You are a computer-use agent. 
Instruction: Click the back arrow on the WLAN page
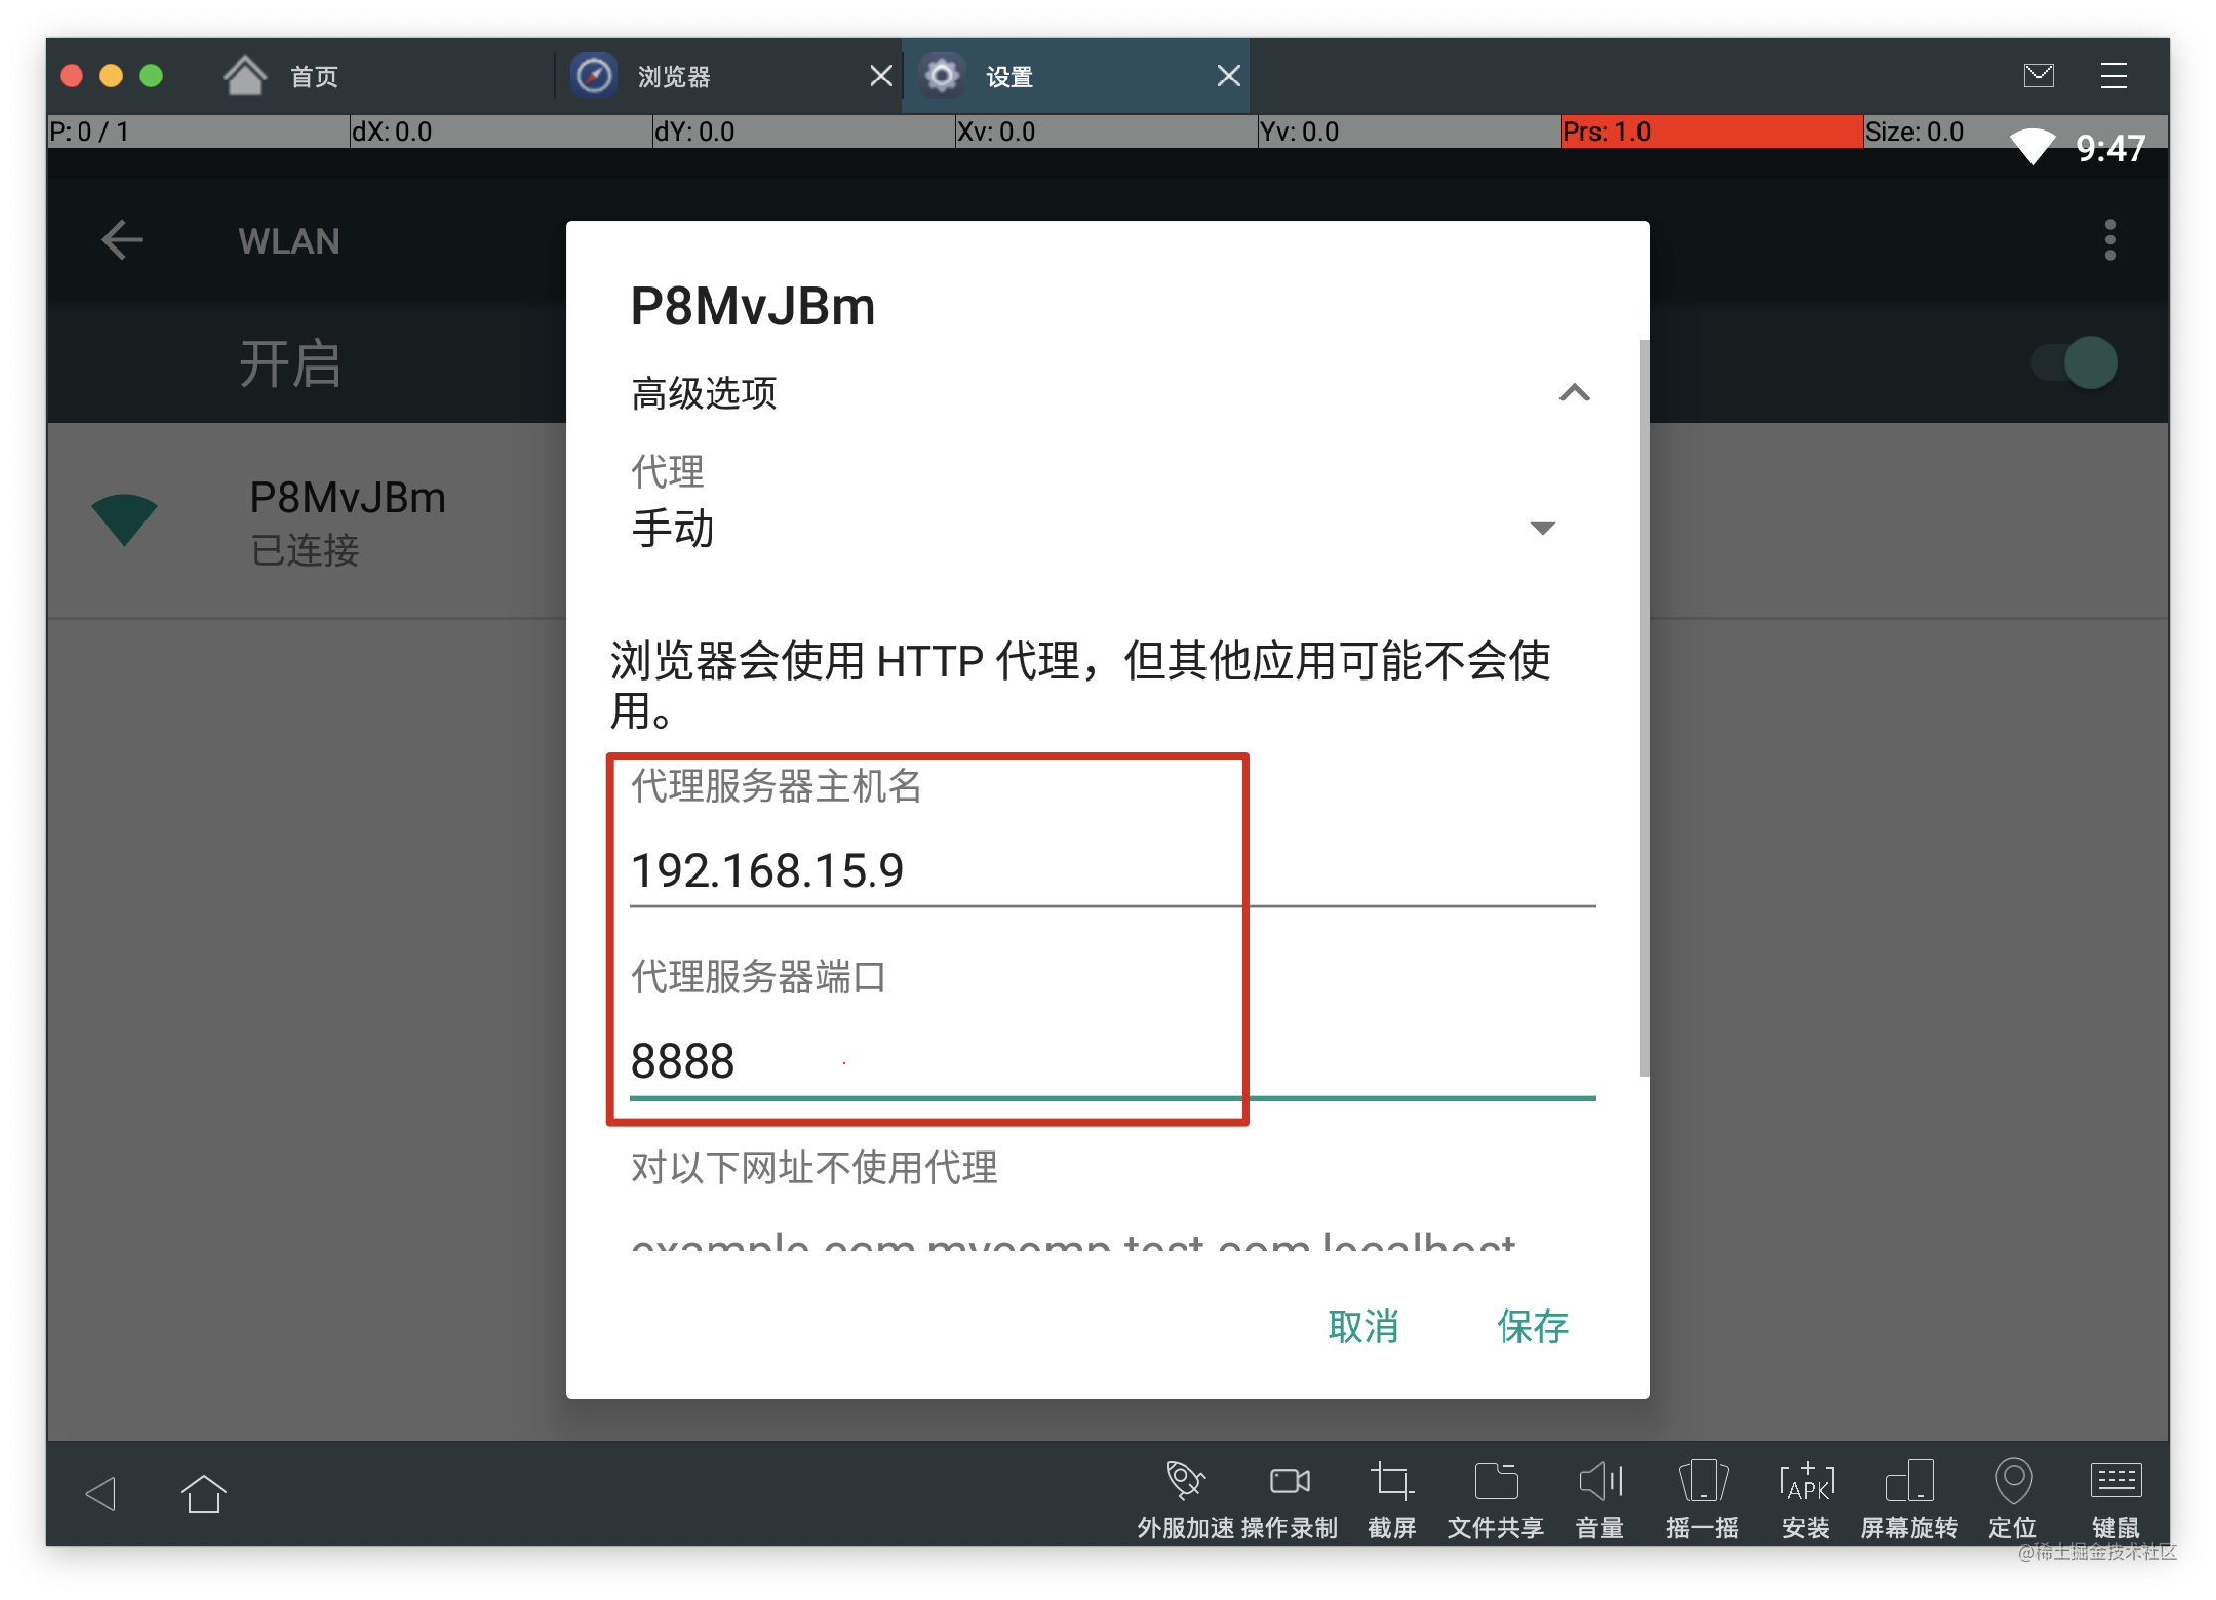[121, 240]
